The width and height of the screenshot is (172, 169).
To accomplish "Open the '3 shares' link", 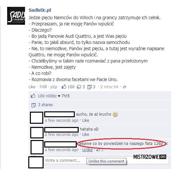I will (x=45, y=105).
